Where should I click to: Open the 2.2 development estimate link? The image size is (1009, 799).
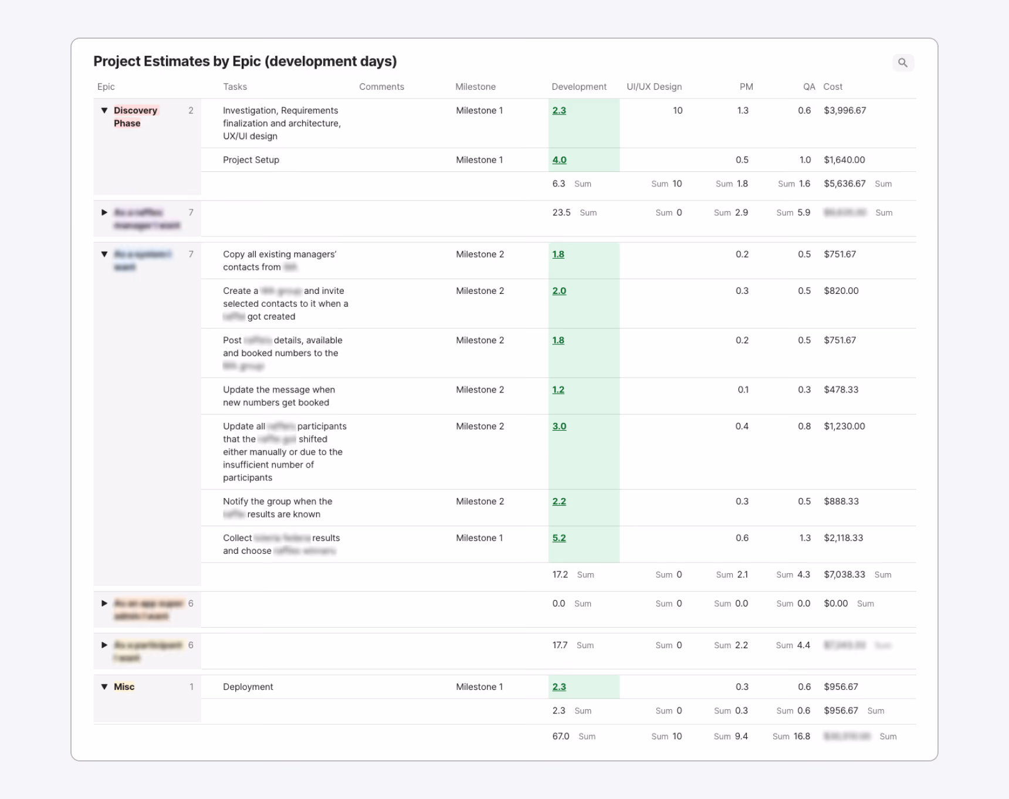tap(559, 502)
